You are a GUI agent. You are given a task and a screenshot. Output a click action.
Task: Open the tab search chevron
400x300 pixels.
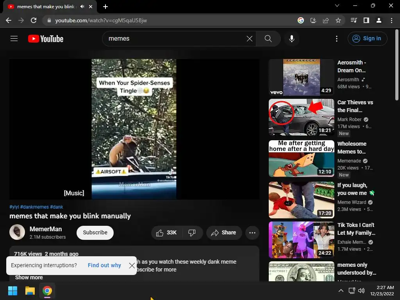coord(337,5)
